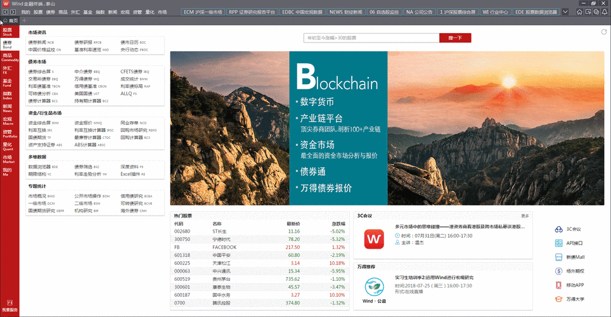Click the 搜一下 search button
Image resolution: width=611 pixels, height=317 pixels.
click(455, 38)
